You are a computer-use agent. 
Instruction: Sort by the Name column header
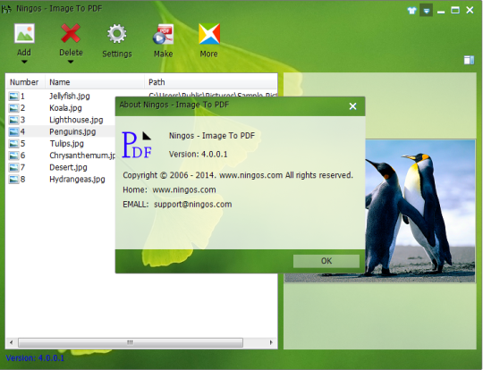(x=95, y=82)
